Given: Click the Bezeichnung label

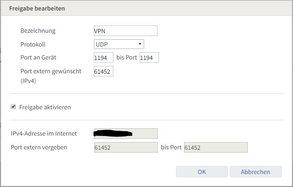Looking at the screenshot, I should (x=38, y=31).
